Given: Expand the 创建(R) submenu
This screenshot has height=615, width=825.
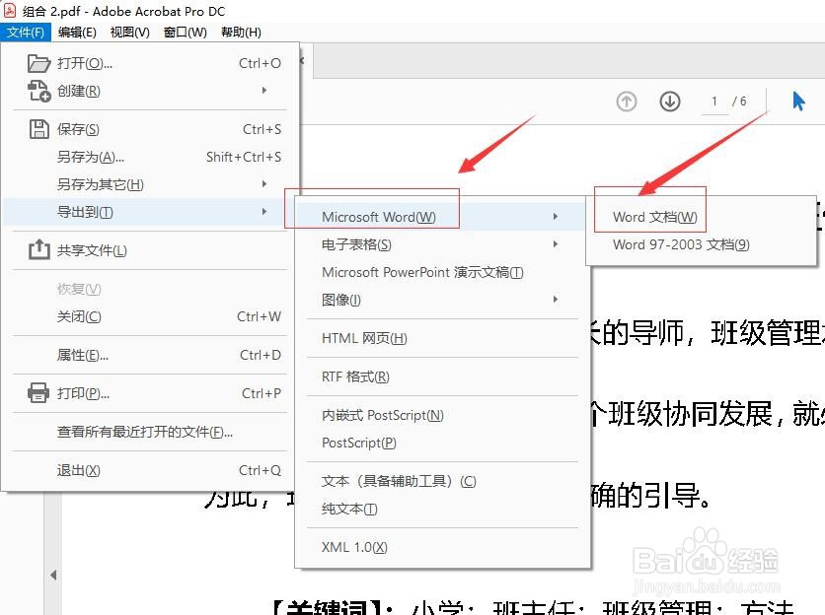Looking at the screenshot, I should click(150, 91).
